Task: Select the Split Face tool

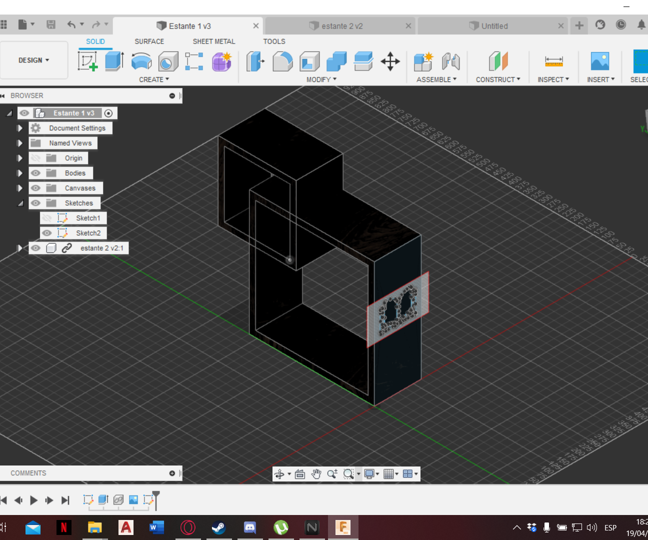Action: (x=363, y=61)
